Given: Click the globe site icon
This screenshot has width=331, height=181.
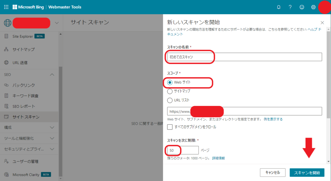Looking at the screenshot, I should tap(8, 23).
